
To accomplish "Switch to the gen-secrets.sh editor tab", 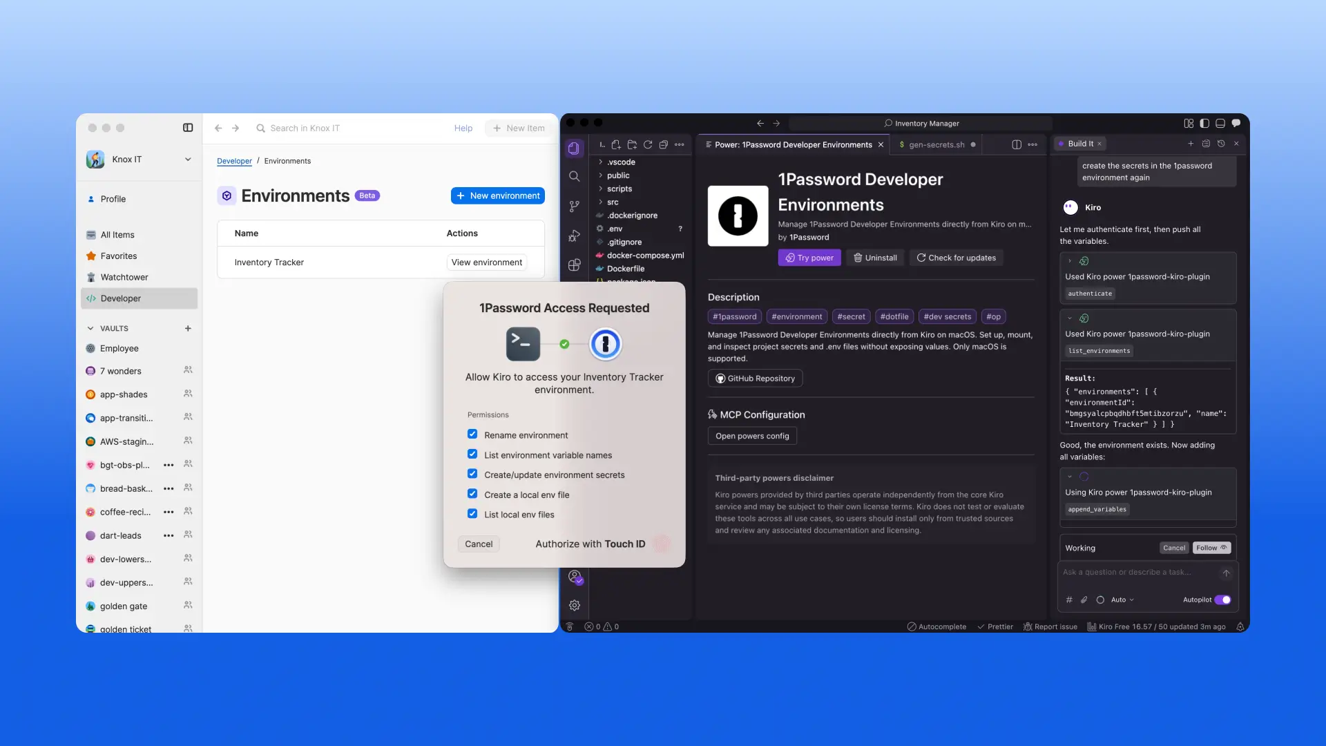I will [x=936, y=144].
